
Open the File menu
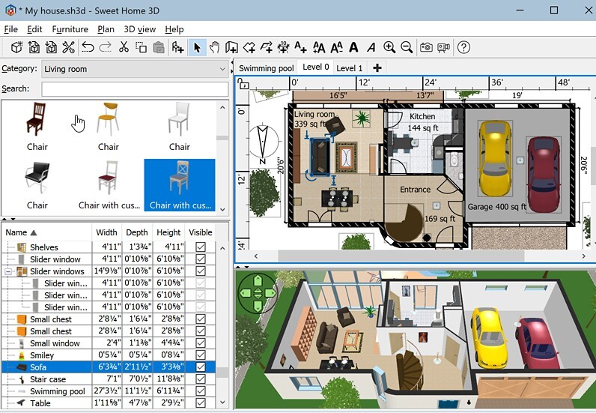point(10,29)
